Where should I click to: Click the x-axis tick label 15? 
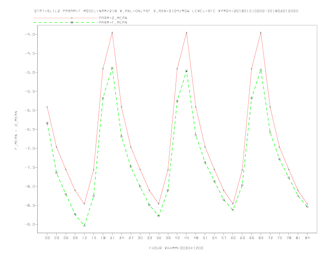(93, 238)
